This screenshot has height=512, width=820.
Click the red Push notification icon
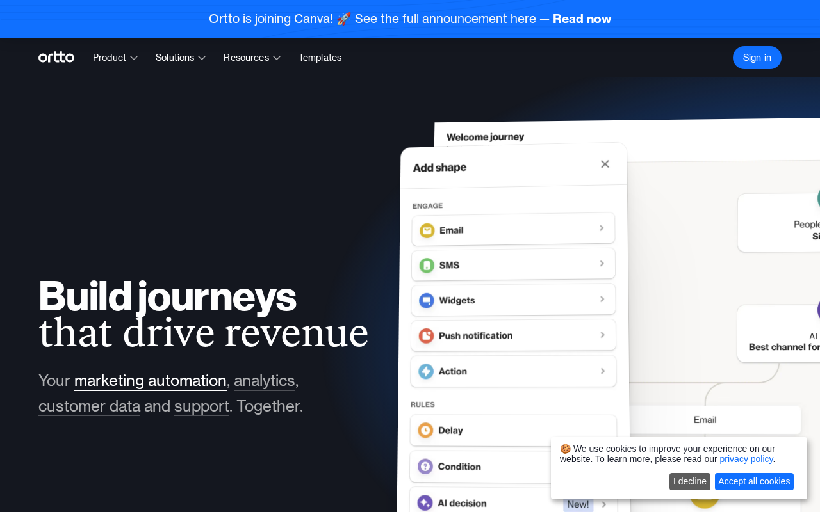[x=426, y=335]
